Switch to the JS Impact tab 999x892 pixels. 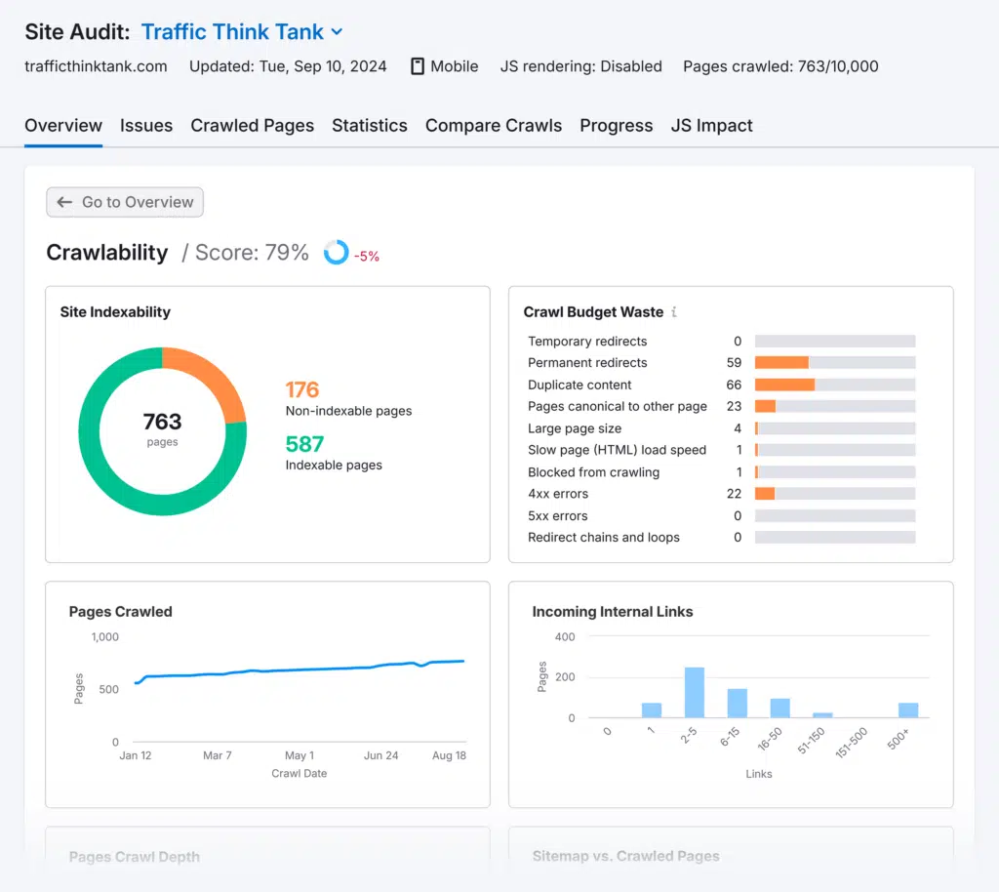click(x=711, y=126)
